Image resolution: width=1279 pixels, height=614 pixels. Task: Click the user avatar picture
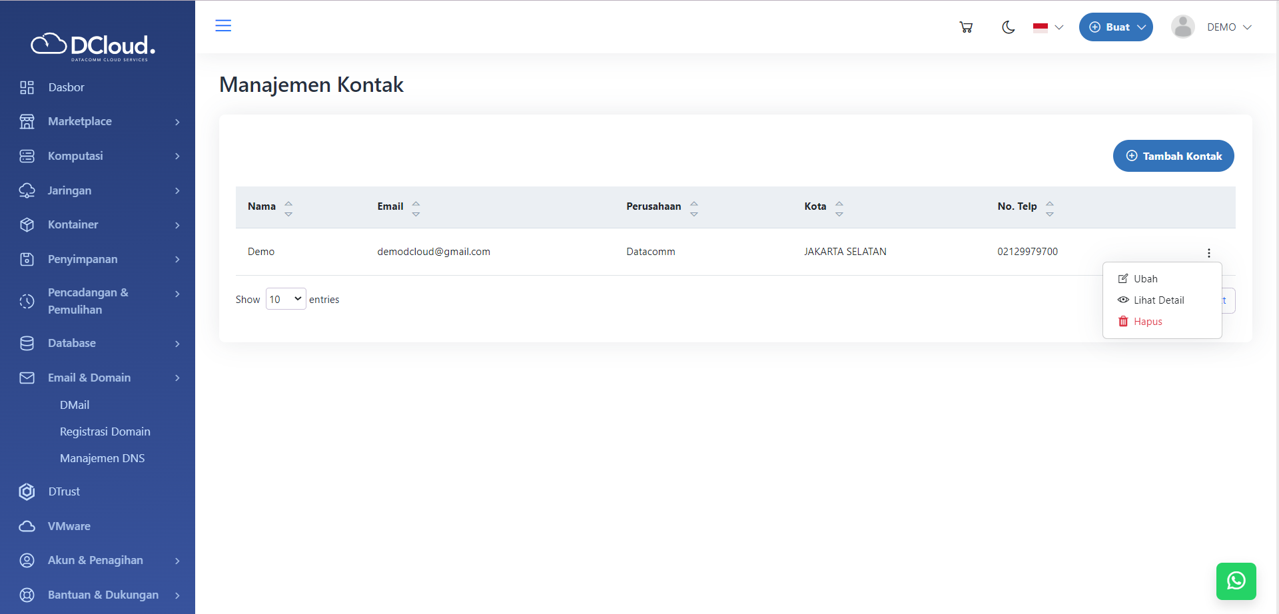click(x=1182, y=27)
